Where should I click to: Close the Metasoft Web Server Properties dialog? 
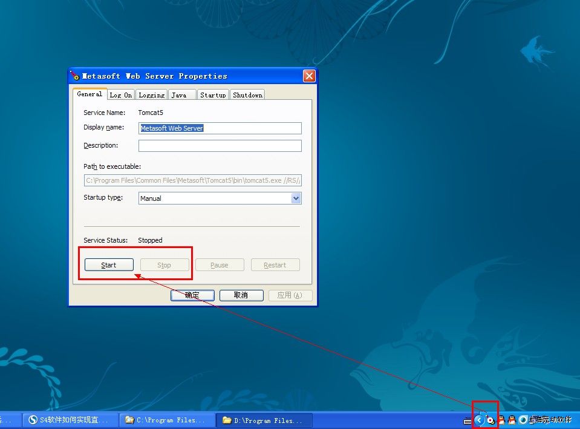point(309,76)
